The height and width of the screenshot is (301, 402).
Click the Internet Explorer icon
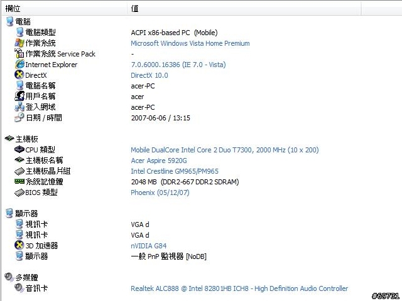[x=19, y=64]
